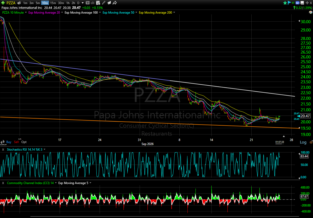The width and height of the screenshot is (313, 218).
Task: Close the Commodity Channel Index pane with X
Action: pos(3,183)
